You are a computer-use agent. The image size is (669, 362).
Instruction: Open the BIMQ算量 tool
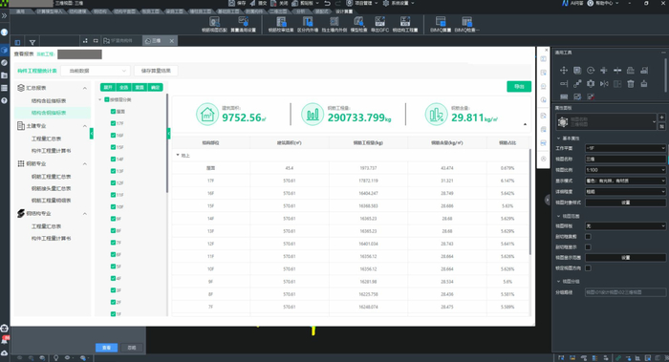click(x=441, y=24)
